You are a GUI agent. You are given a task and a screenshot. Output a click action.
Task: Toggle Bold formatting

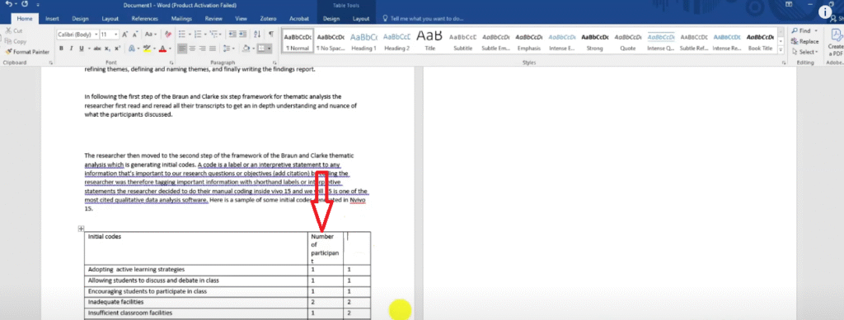click(x=61, y=49)
